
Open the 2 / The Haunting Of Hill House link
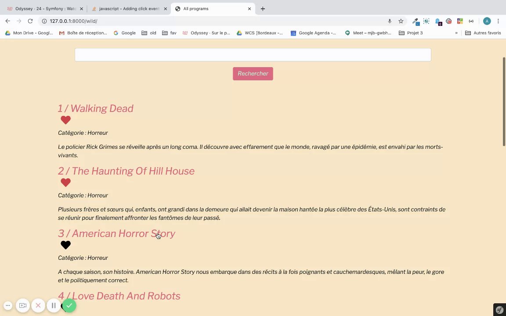[x=126, y=171]
